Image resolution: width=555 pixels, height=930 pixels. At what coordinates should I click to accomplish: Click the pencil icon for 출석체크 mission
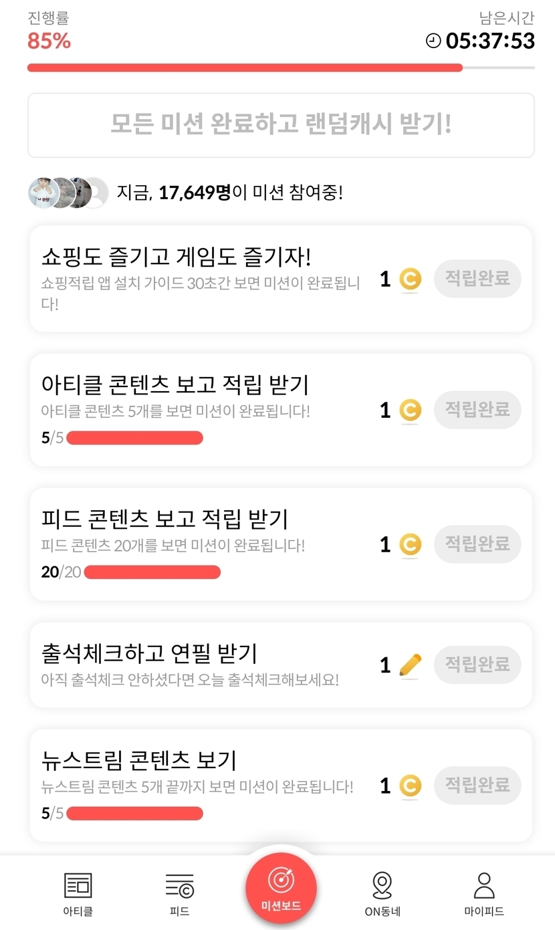(410, 665)
